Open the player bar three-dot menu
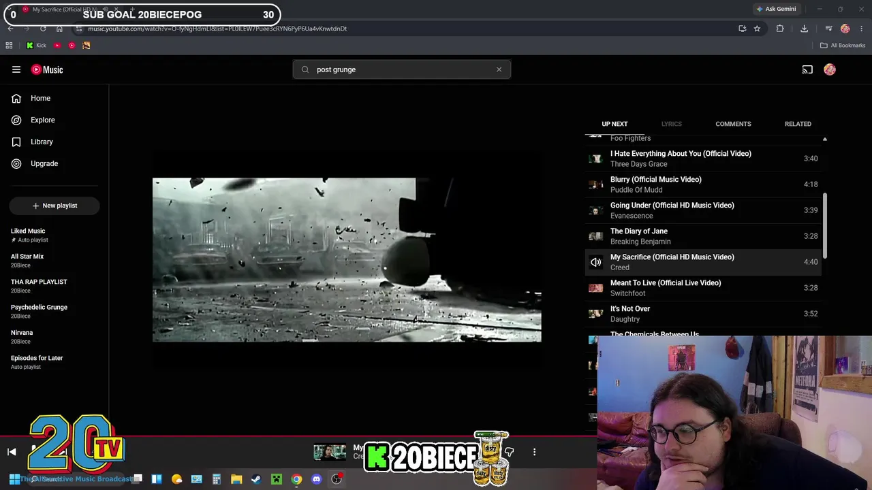Image resolution: width=872 pixels, height=490 pixels. coord(534,452)
